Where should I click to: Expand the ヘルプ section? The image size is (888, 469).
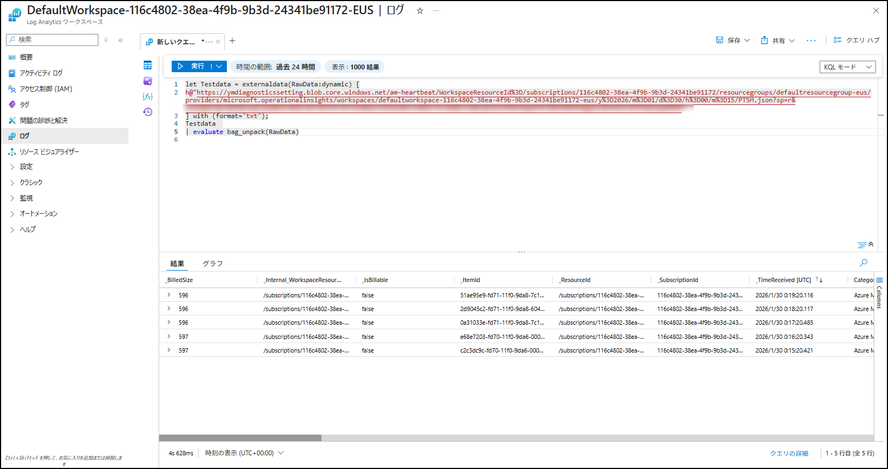(12, 230)
